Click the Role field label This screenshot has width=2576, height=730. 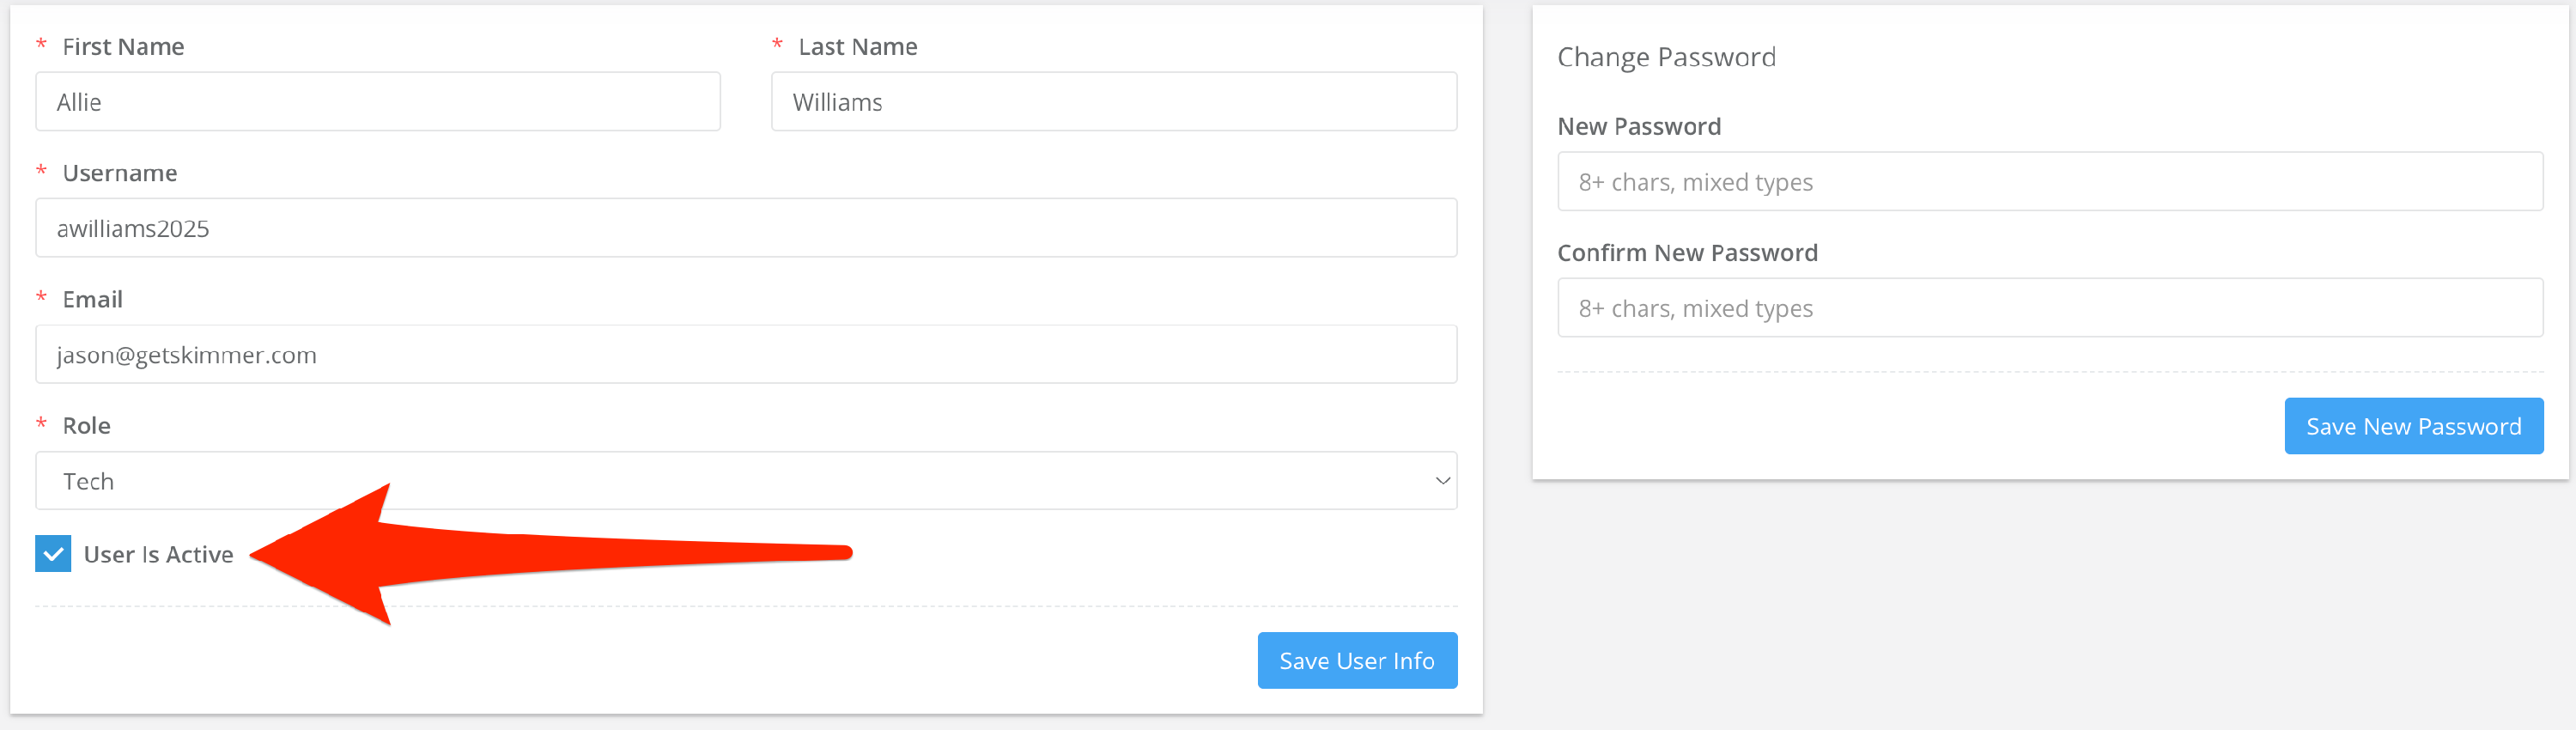pyautogui.click(x=86, y=426)
